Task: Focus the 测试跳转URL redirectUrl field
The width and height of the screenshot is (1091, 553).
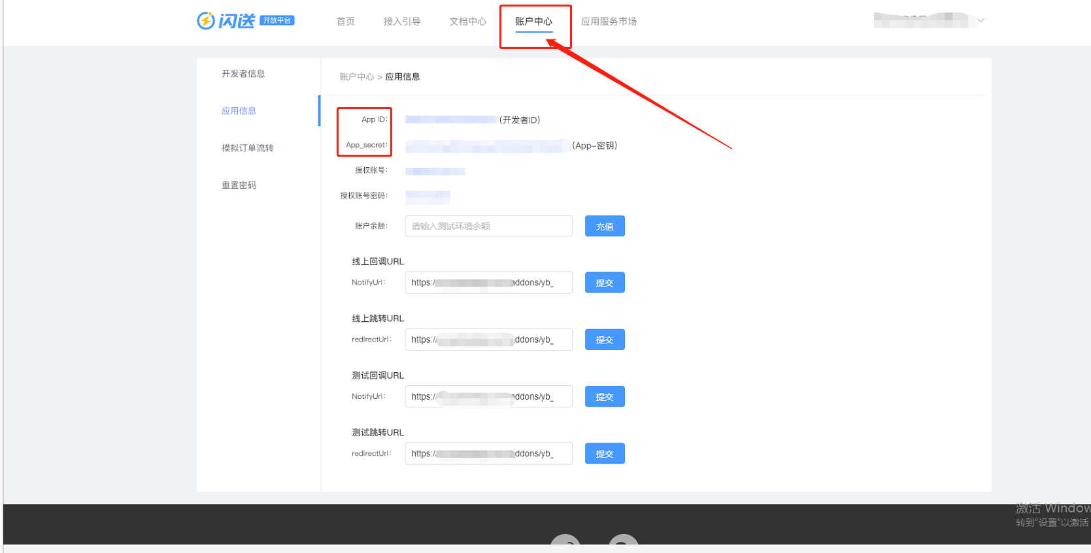Action: (x=489, y=453)
